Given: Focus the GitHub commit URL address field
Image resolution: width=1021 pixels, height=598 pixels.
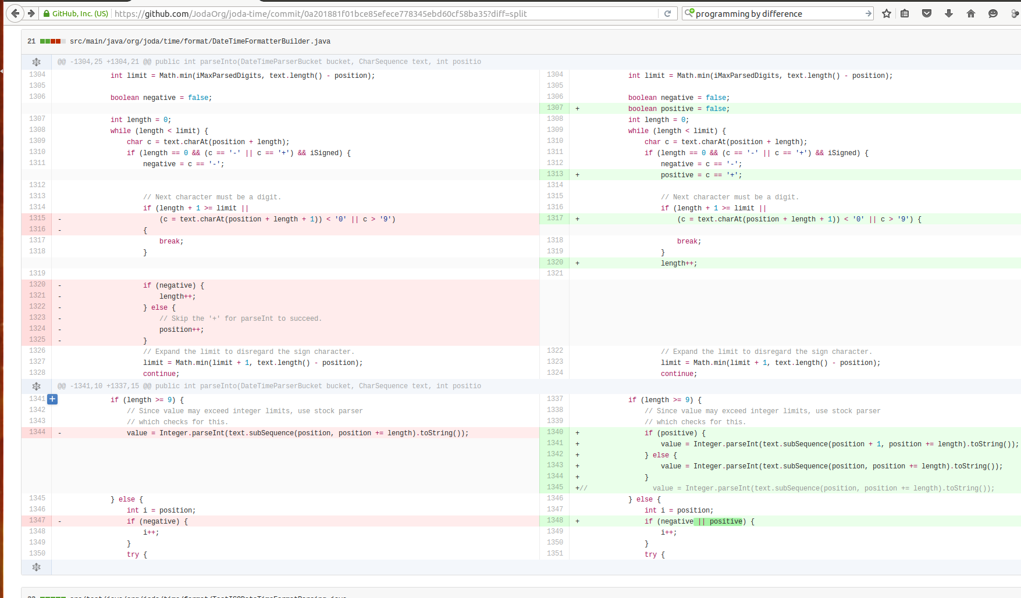Looking at the screenshot, I should point(384,13).
